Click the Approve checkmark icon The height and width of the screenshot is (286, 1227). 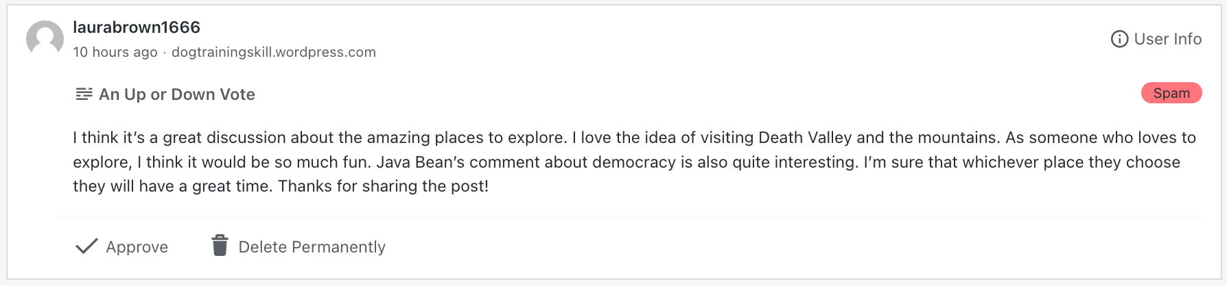click(86, 246)
